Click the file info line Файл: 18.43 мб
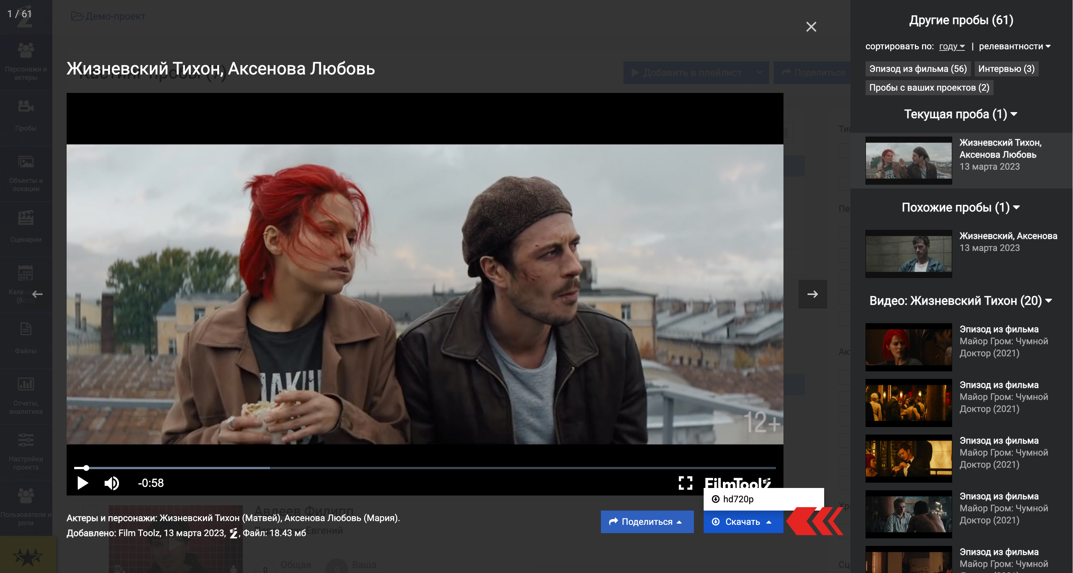 pyautogui.click(x=274, y=533)
